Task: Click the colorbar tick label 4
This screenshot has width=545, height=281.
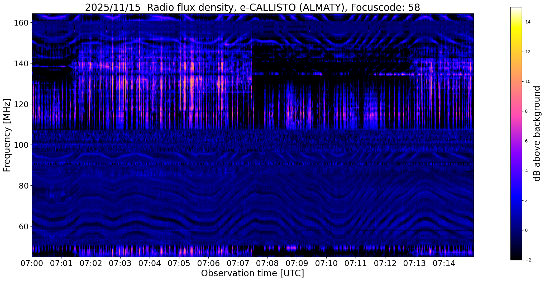Action: 527,171
